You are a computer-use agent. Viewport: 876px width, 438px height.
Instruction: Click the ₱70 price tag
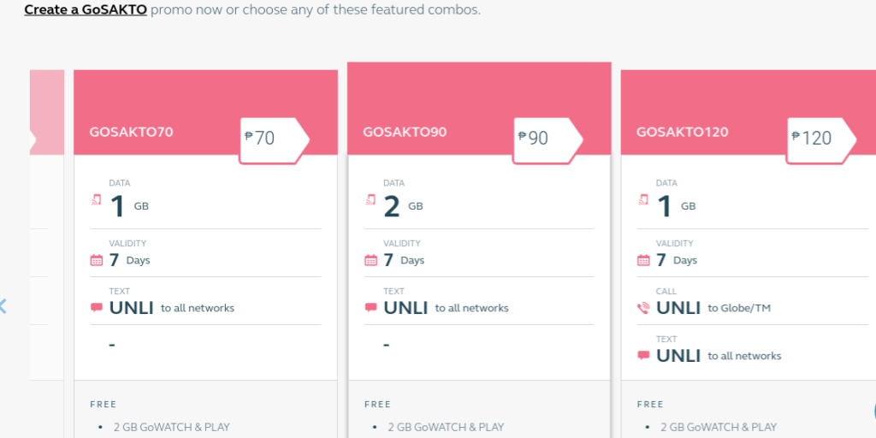tap(274, 141)
